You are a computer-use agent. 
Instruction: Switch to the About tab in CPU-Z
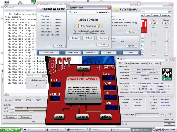click(x=157, y=63)
